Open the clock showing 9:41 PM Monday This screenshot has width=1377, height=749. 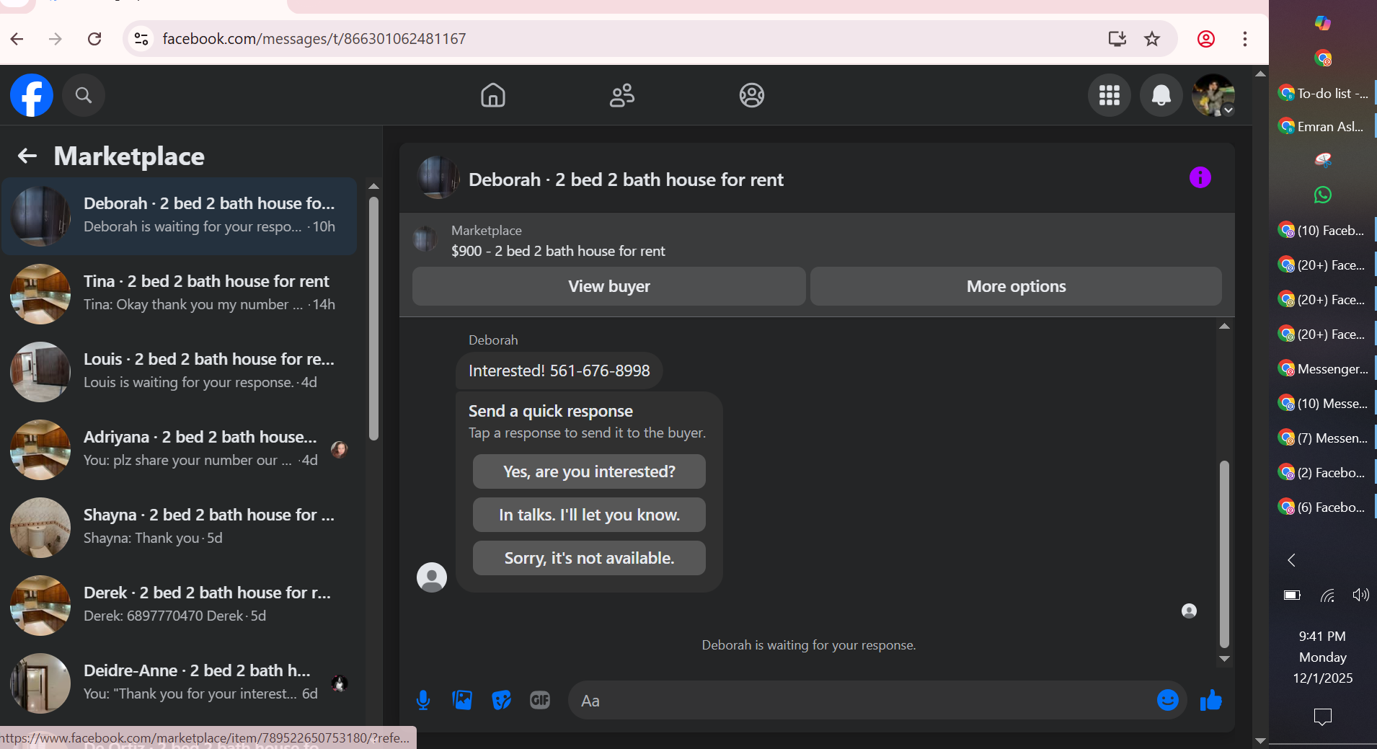click(1323, 657)
